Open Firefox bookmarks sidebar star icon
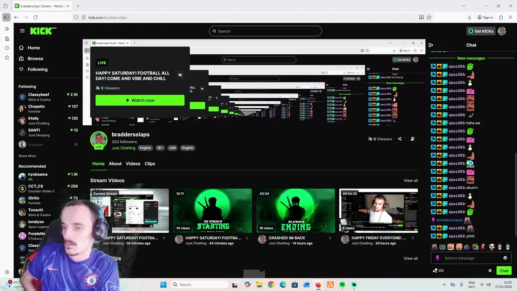The width and height of the screenshot is (517, 291). 7,58
